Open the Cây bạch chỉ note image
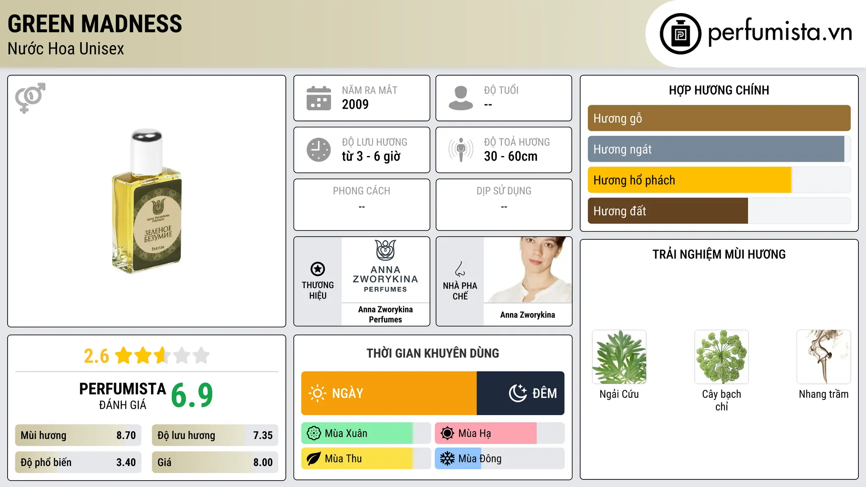The height and width of the screenshot is (487, 866). pyautogui.click(x=721, y=357)
